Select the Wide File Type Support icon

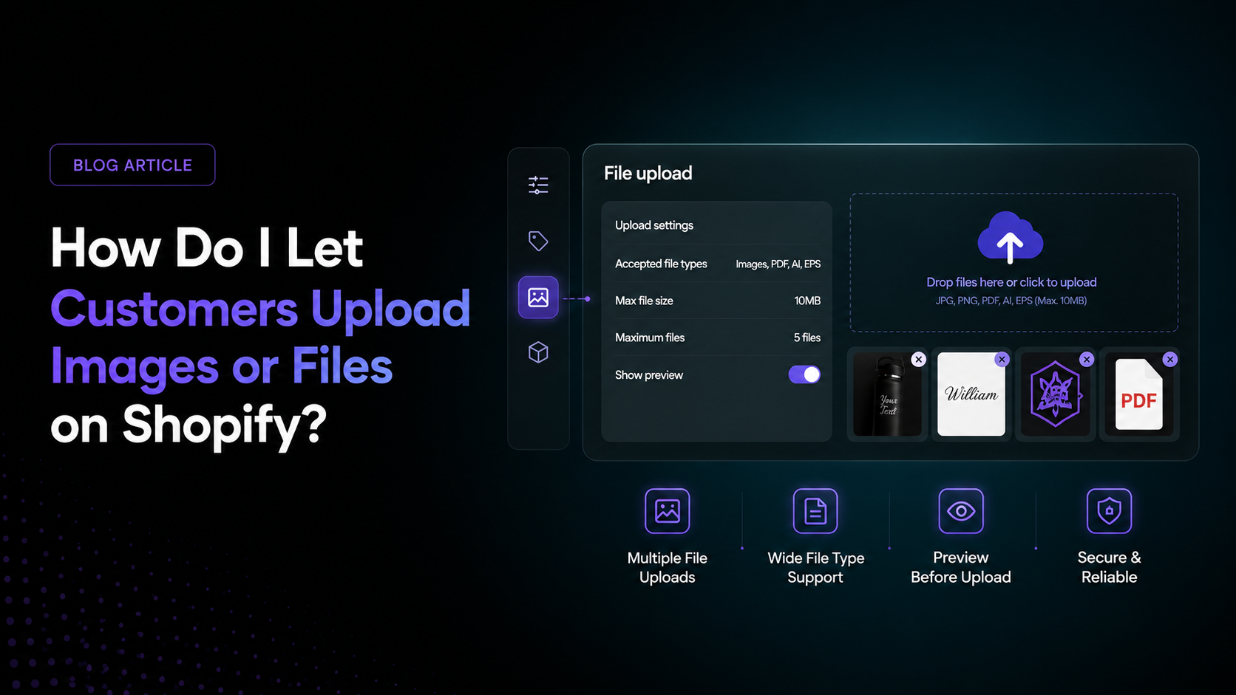(x=815, y=510)
